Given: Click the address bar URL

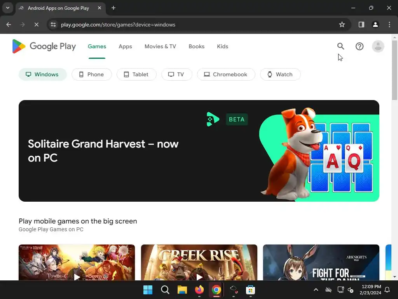Looking at the screenshot, I should [x=118, y=25].
